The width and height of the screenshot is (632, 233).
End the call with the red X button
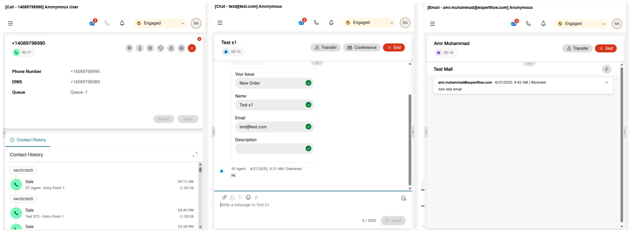pyautogui.click(x=192, y=48)
